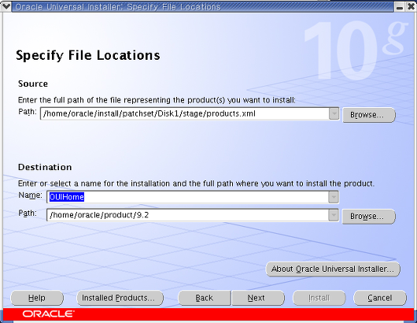Open Installed Products list
The height and width of the screenshot is (323, 417).
pos(120,298)
